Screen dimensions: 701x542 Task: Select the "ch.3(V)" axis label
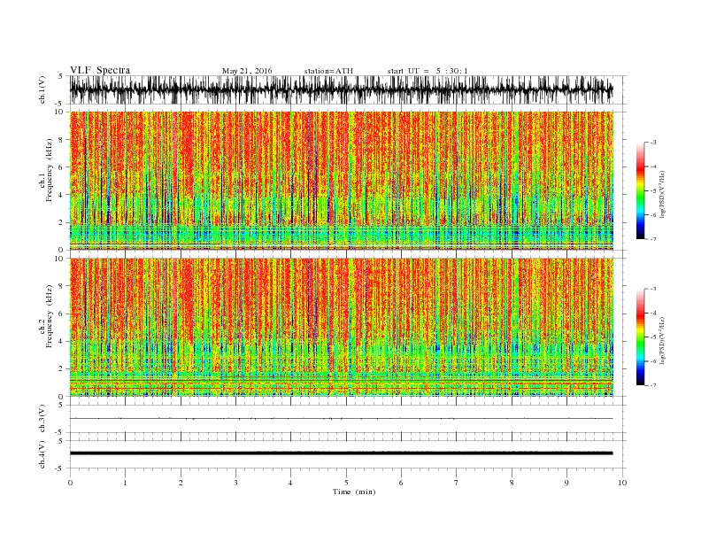coord(42,419)
